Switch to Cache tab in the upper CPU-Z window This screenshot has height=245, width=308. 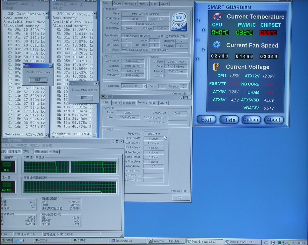[117, 4]
